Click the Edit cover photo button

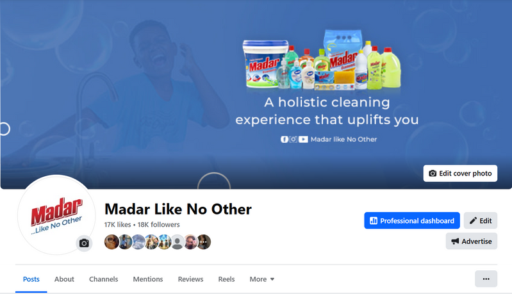tap(460, 174)
